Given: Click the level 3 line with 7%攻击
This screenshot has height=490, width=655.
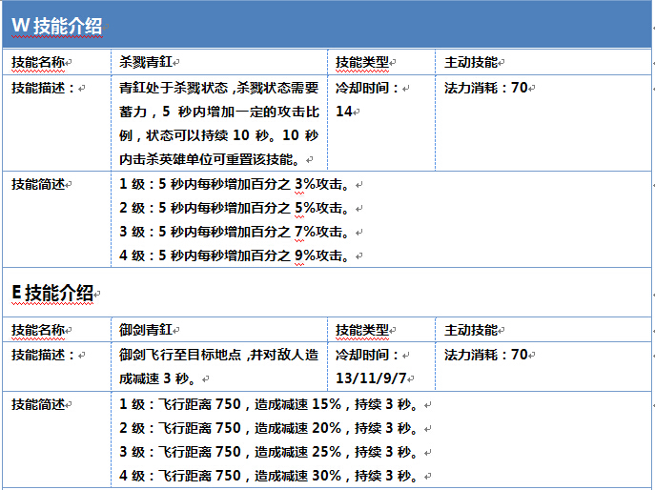Looking at the screenshot, I should click(234, 232).
